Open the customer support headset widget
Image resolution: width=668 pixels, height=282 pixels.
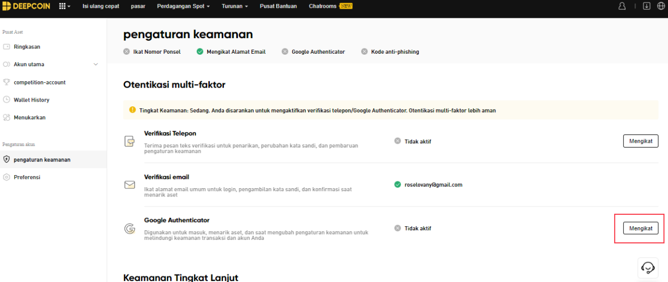[x=648, y=268]
